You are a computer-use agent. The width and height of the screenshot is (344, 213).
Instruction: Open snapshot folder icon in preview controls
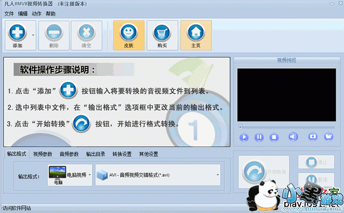pyautogui.click(x=328, y=136)
